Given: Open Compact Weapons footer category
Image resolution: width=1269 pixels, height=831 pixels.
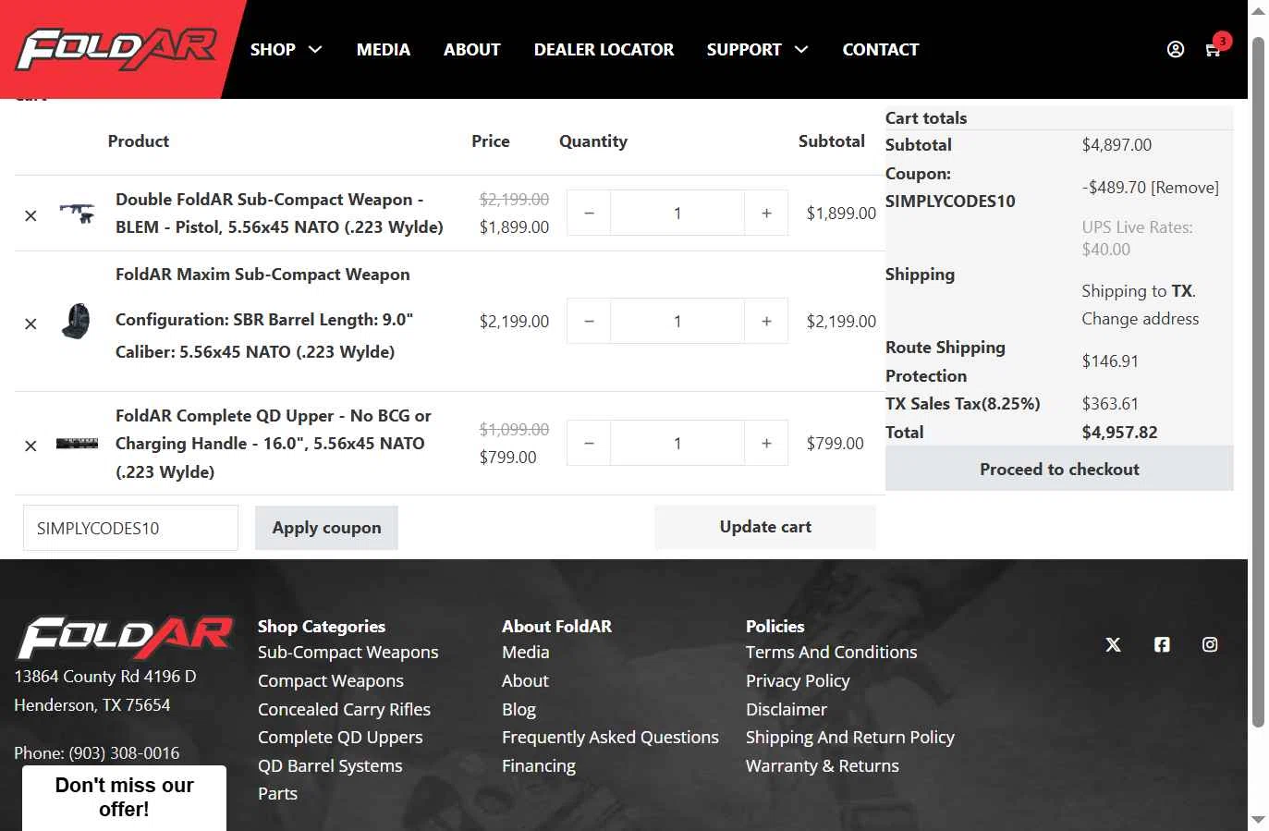Looking at the screenshot, I should pyautogui.click(x=330, y=681).
